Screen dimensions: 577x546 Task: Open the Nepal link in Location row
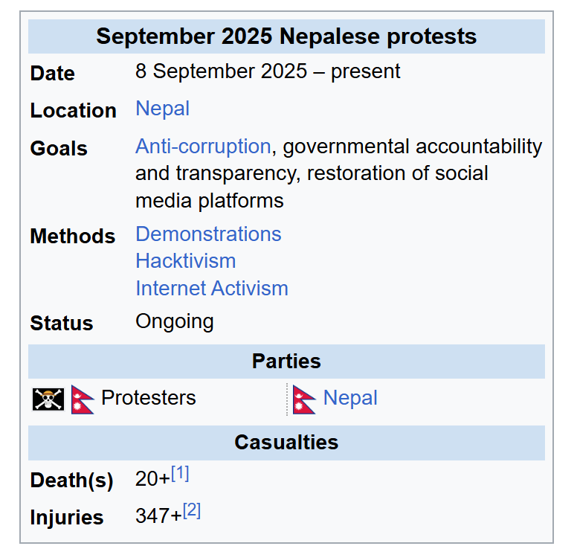coord(162,109)
